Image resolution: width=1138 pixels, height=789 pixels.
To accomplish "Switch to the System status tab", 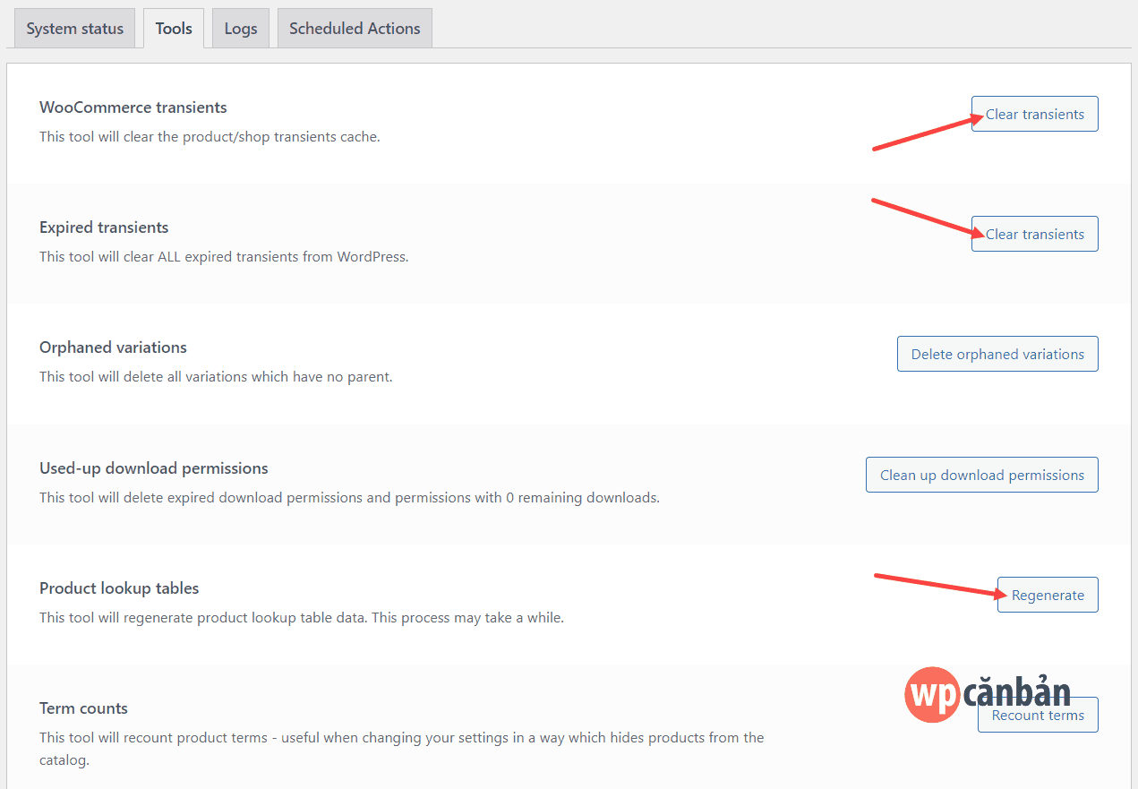I will click(x=74, y=28).
